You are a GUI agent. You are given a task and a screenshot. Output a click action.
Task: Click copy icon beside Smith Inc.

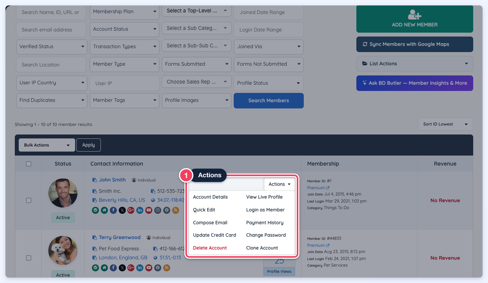[x=94, y=191]
